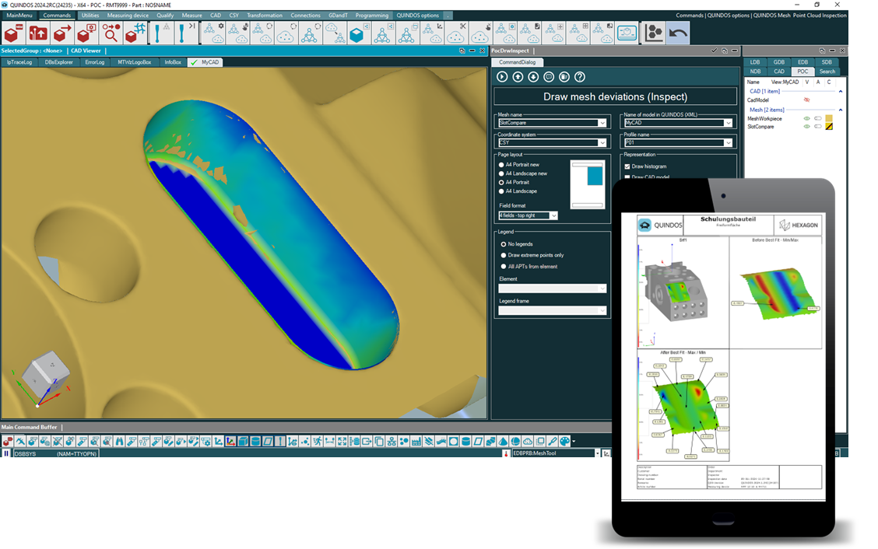The width and height of the screenshot is (878, 549).
Task: Toggle SlotCompare visibility eye
Action: pyautogui.click(x=807, y=127)
